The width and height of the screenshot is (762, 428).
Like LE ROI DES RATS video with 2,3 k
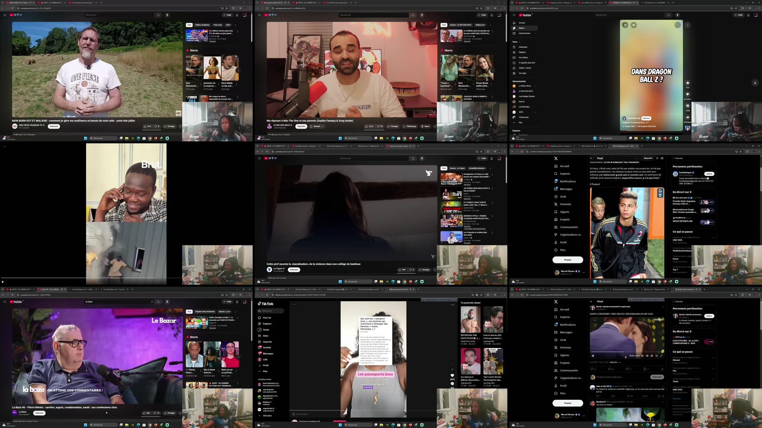click(370, 126)
